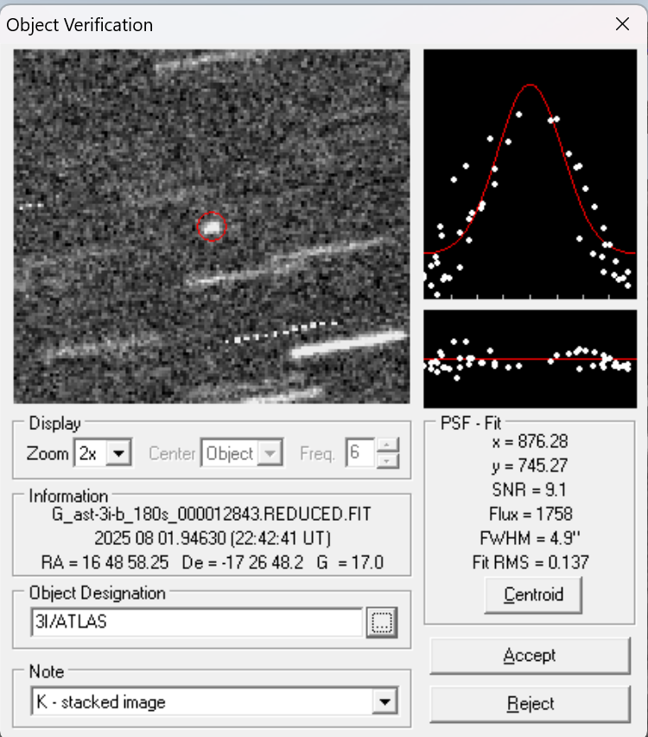Viewport: 648px width, 737px height.
Task: Increase Freq value with the up arrow
Action: tap(389, 446)
